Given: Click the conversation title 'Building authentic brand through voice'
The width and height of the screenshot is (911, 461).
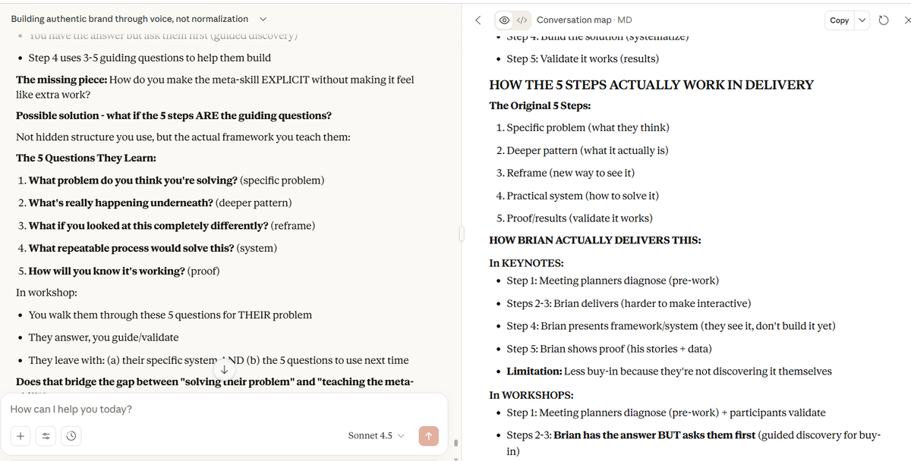Looking at the screenshot, I should pos(129,19).
